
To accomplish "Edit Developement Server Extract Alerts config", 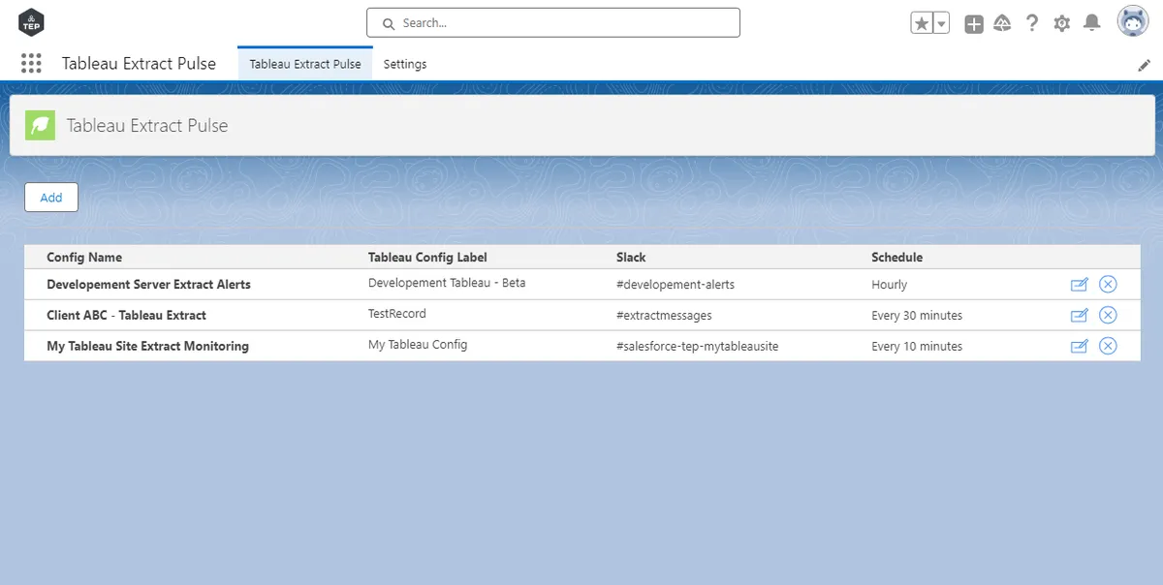I will tap(1079, 285).
